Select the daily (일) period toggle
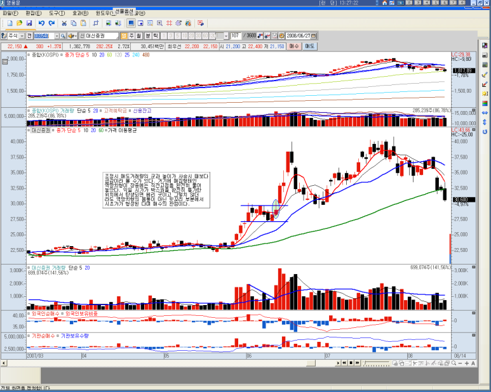The image size is (491, 392). pos(124,36)
